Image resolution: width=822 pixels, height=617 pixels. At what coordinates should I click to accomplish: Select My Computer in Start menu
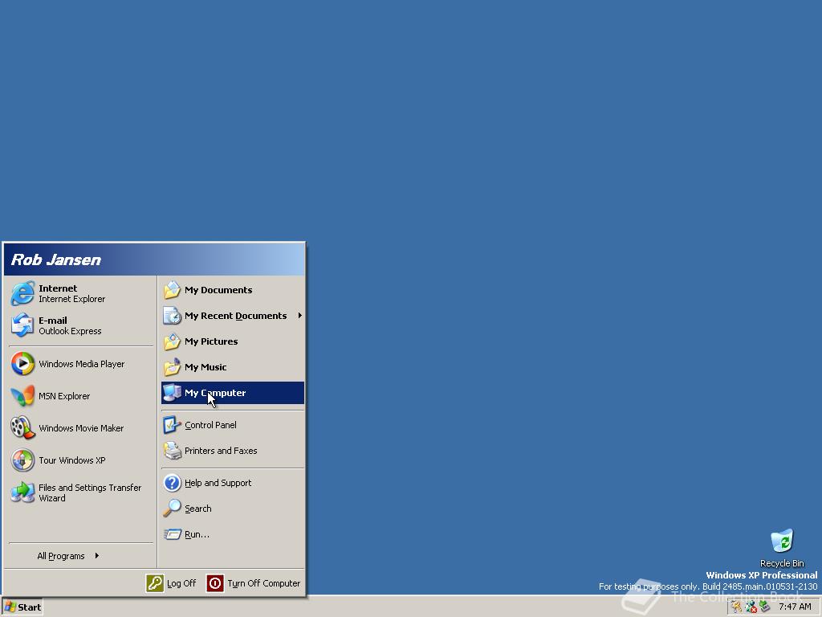[232, 393]
